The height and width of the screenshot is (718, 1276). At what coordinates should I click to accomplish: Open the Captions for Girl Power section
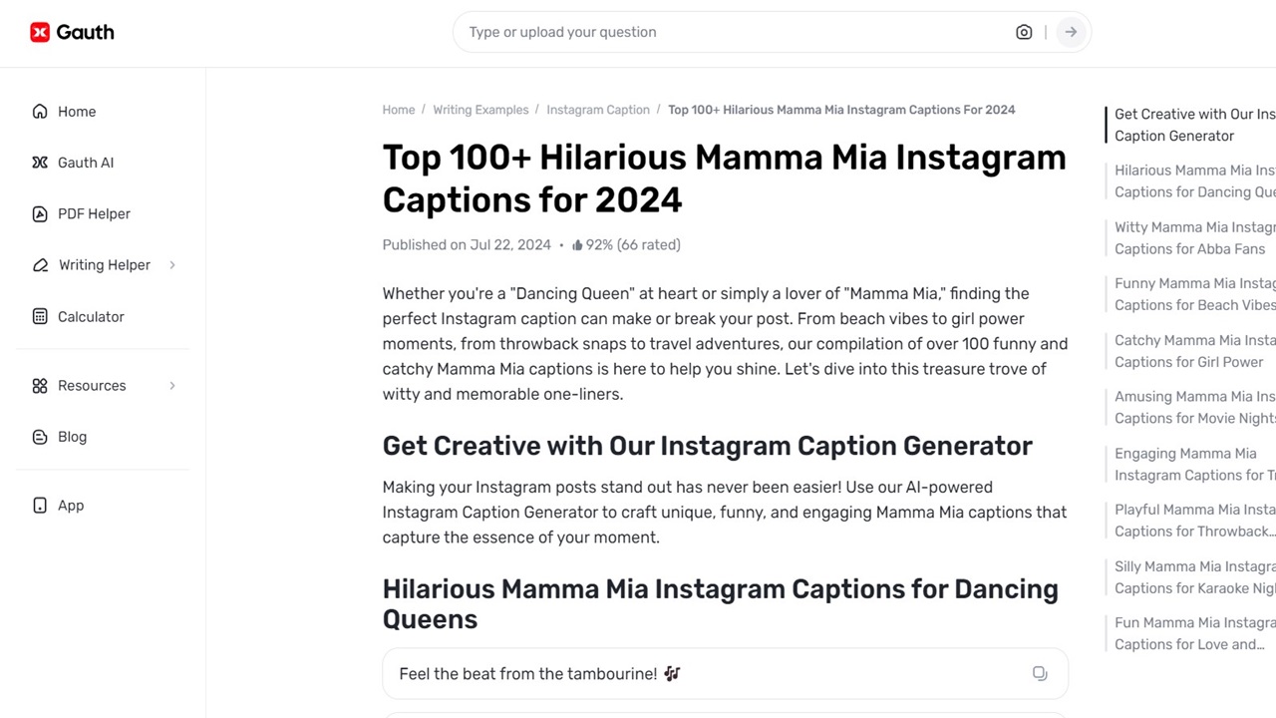click(1193, 351)
